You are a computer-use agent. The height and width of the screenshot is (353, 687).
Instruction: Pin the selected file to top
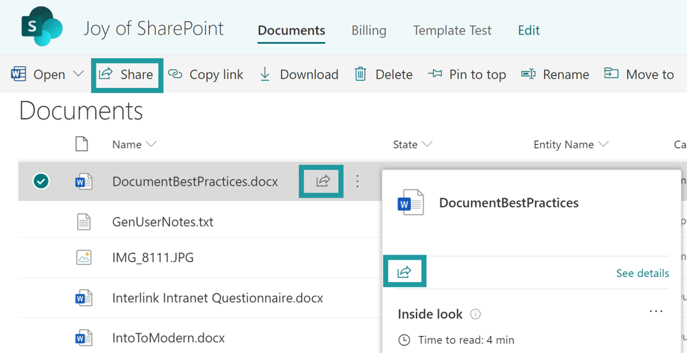[467, 75]
